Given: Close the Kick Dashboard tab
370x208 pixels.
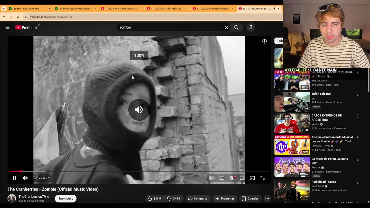Looking at the screenshot, I should point(49,9).
